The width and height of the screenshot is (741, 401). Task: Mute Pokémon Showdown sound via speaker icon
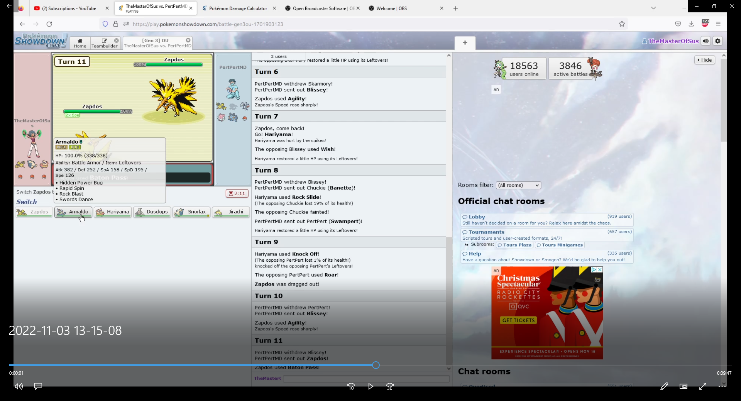coord(705,41)
